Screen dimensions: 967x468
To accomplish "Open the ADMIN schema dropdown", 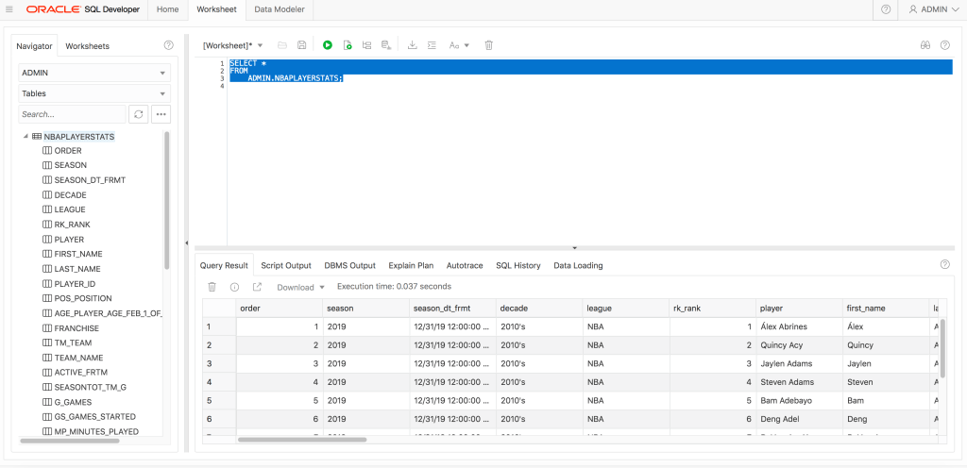I will tap(94, 73).
